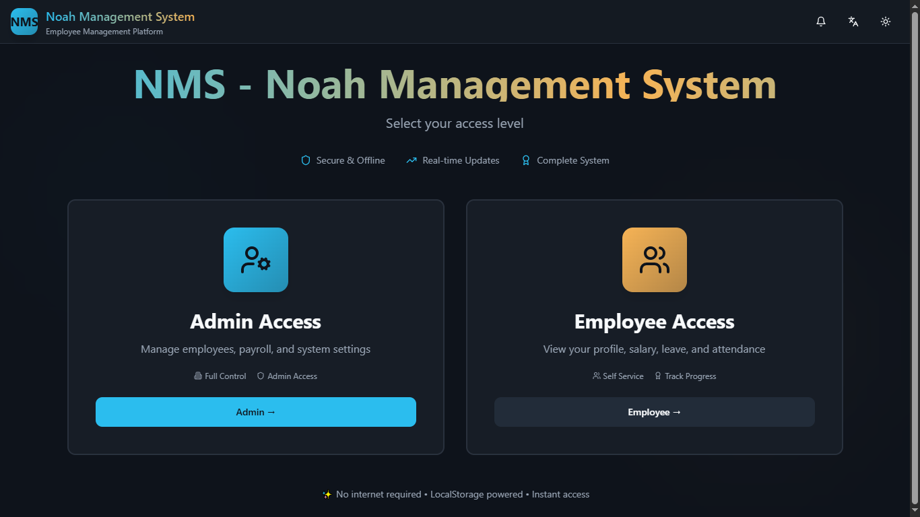The width and height of the screenshot is (920, 517).
Task: Click the 'Complete System' label
Action: point(573,160)
